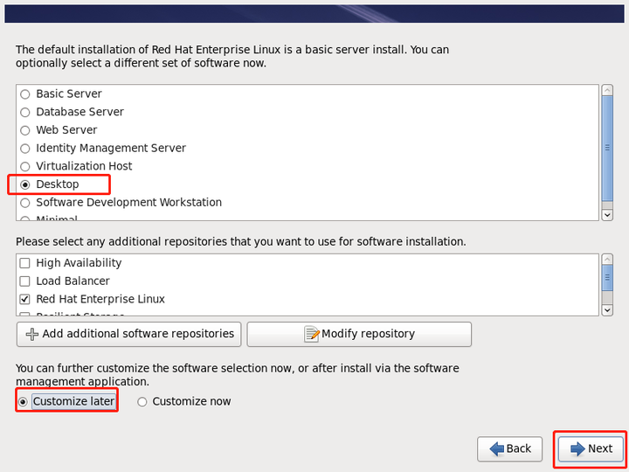
Task: Click the plus icon for adding repositories
Action: pos(32,334)
